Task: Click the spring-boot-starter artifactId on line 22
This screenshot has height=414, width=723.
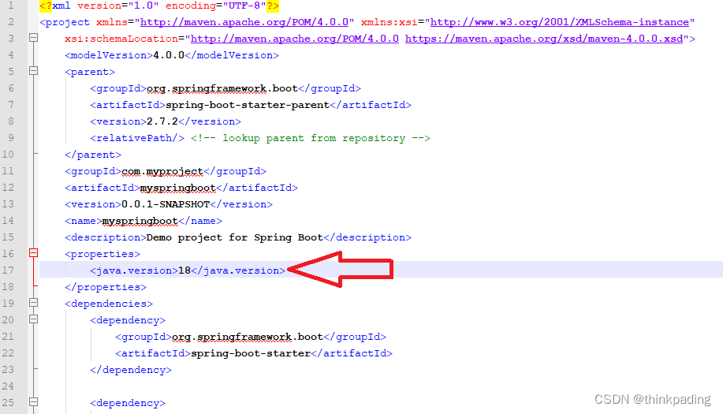Action: pos(251,353)
